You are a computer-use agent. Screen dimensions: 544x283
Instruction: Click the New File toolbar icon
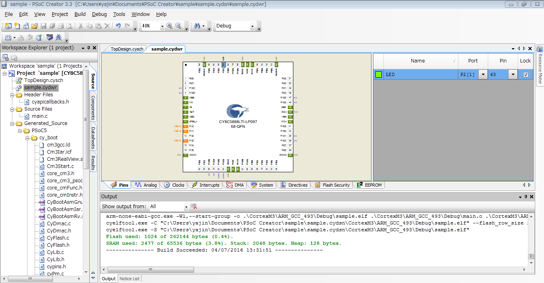click(17, 26)
